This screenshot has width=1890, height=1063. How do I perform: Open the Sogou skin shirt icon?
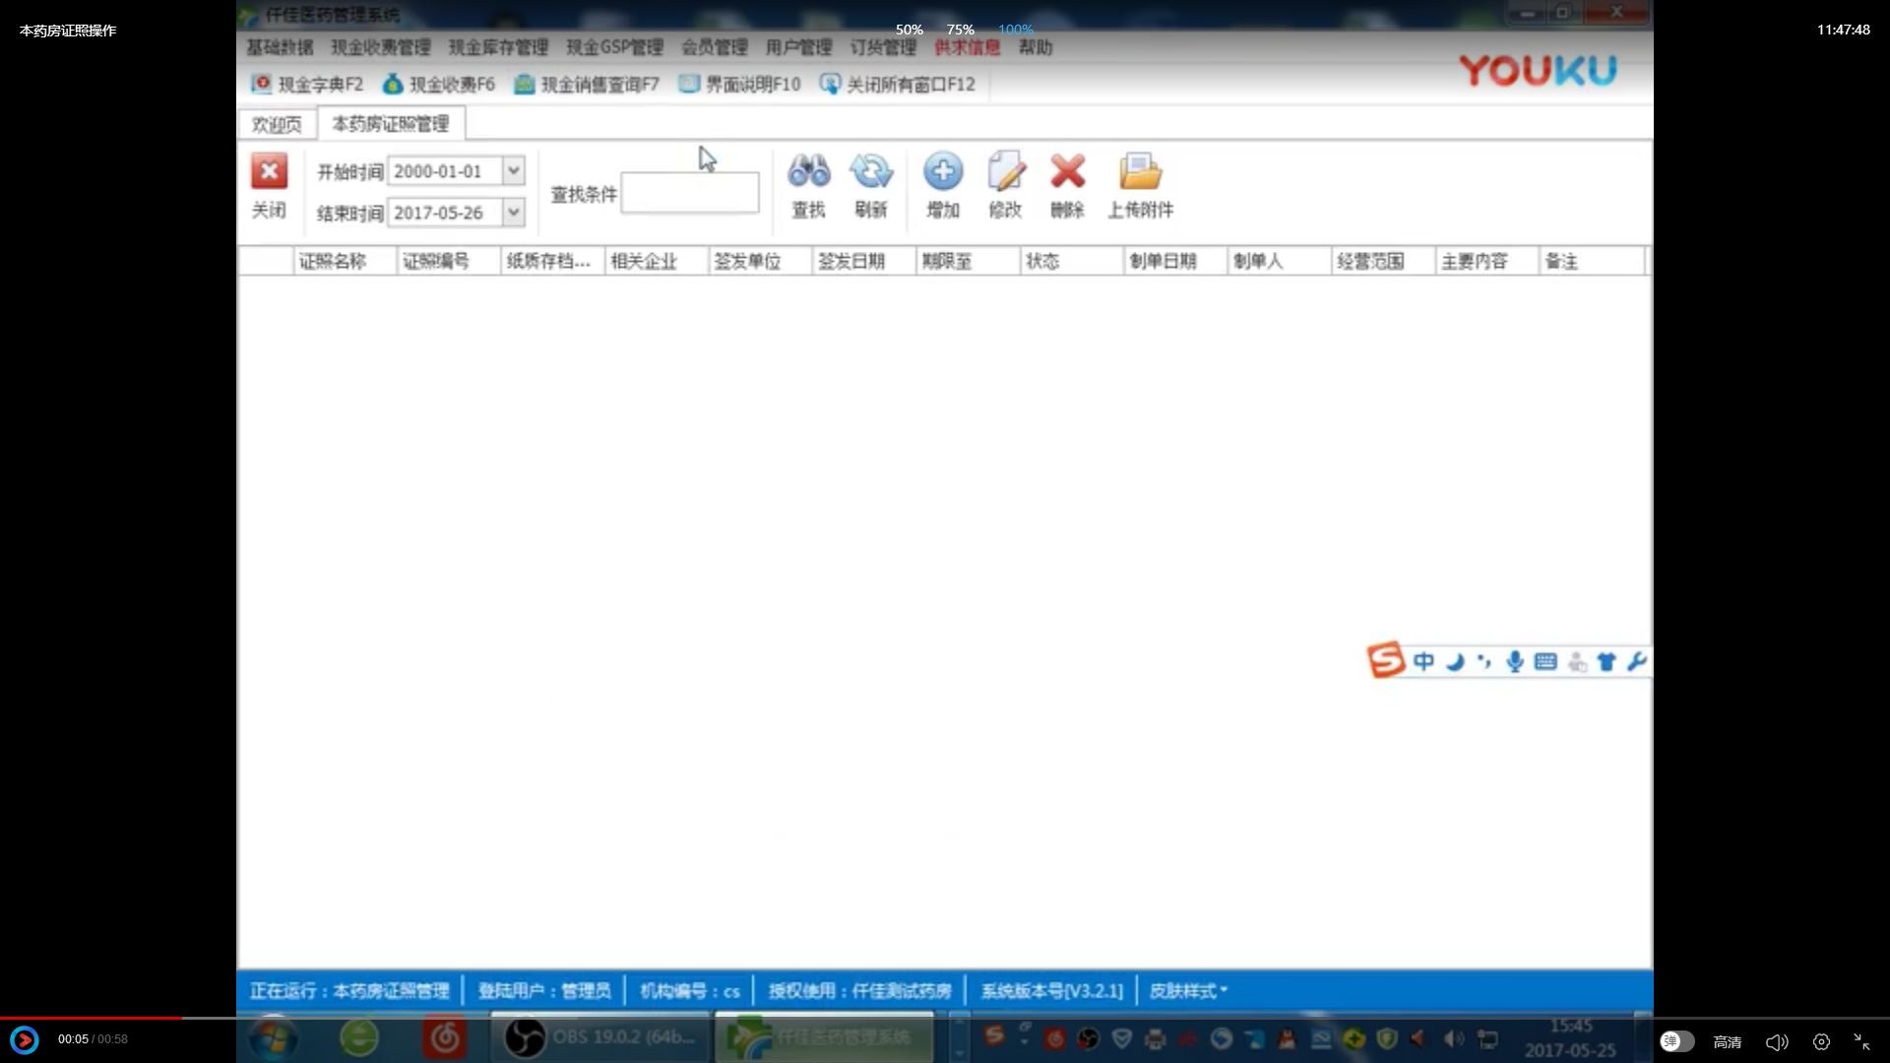(x=1606, y=661)
